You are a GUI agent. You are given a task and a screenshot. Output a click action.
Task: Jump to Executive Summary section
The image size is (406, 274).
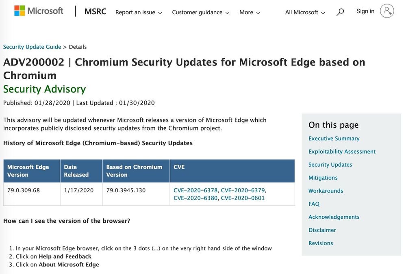[334, 139]
